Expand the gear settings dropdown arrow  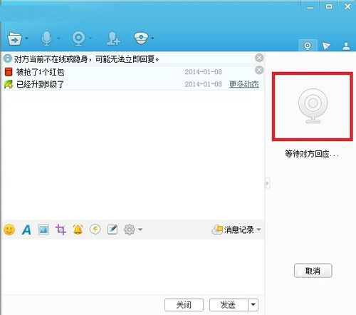pos(140,229)
